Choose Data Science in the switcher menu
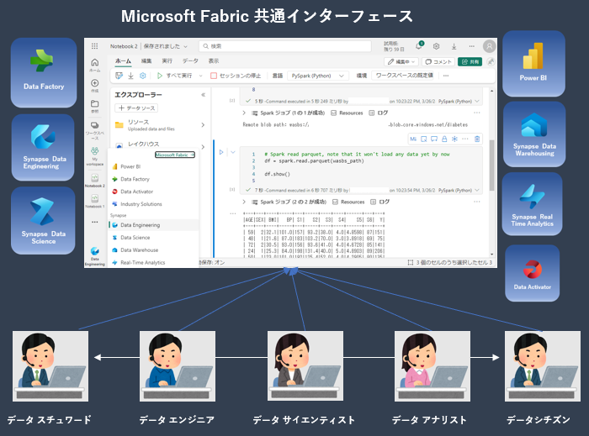The height and width of the screenshot is (436, 589). click(x=153, y=237)
